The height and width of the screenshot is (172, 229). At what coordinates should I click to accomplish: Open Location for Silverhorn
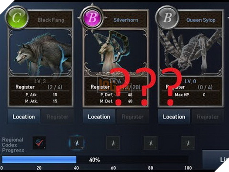click(x=99, y=117)
